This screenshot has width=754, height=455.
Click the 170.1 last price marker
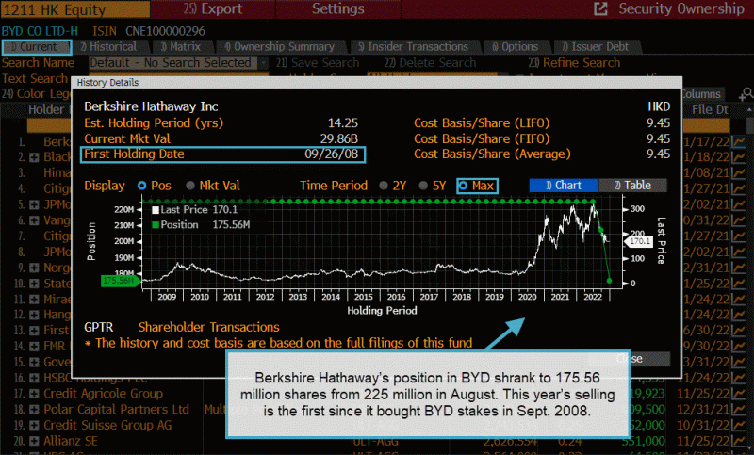click(x=640, y=241)
